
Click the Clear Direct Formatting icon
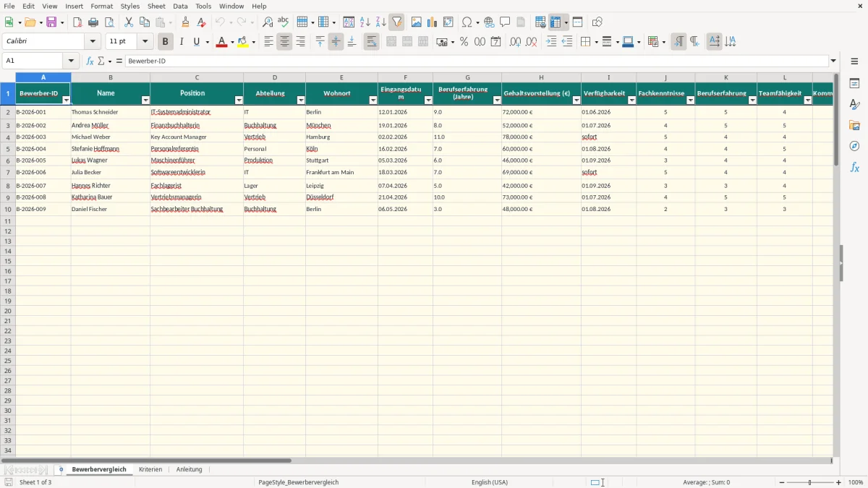pos(202,22)
